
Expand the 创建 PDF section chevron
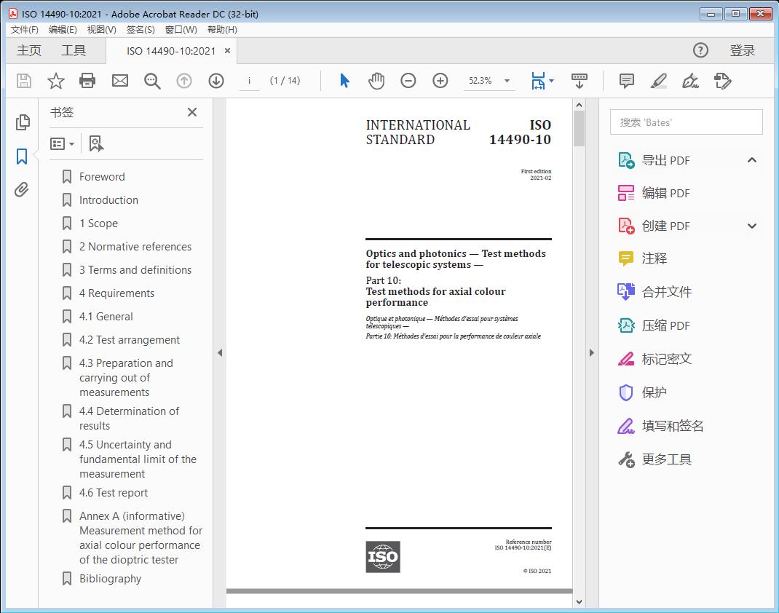pos(752,226)
